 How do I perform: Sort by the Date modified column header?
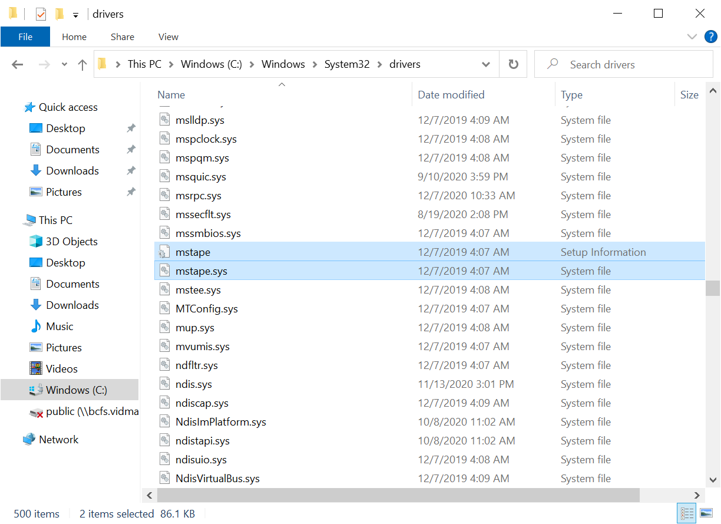point(451,95)
